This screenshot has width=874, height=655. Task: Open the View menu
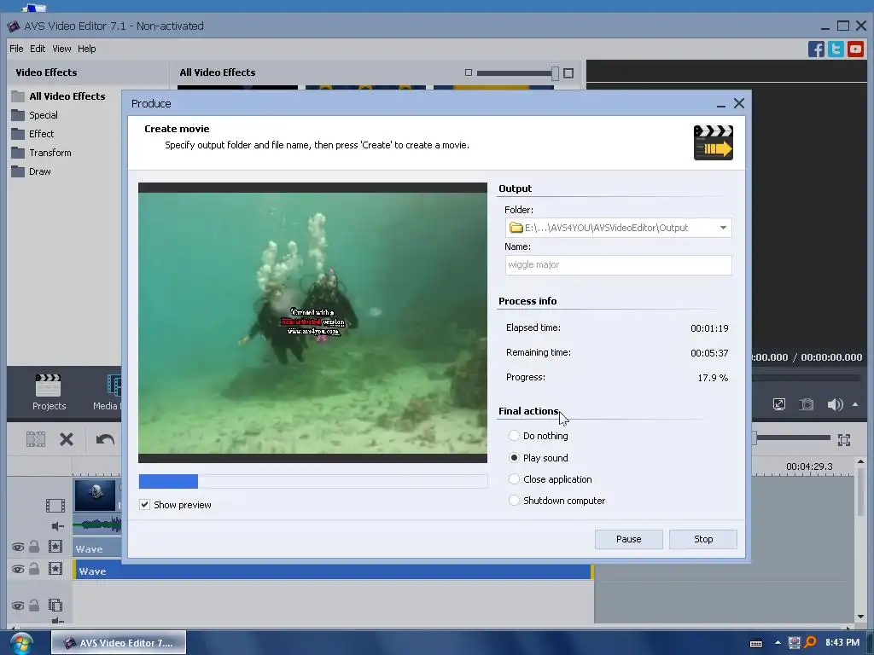(x=61, y=49)
